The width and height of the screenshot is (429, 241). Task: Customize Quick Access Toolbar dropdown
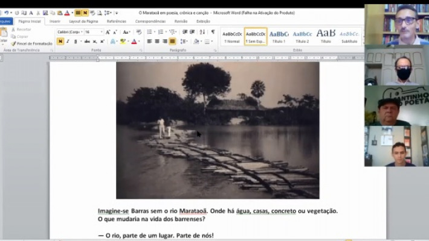point(117,13)
